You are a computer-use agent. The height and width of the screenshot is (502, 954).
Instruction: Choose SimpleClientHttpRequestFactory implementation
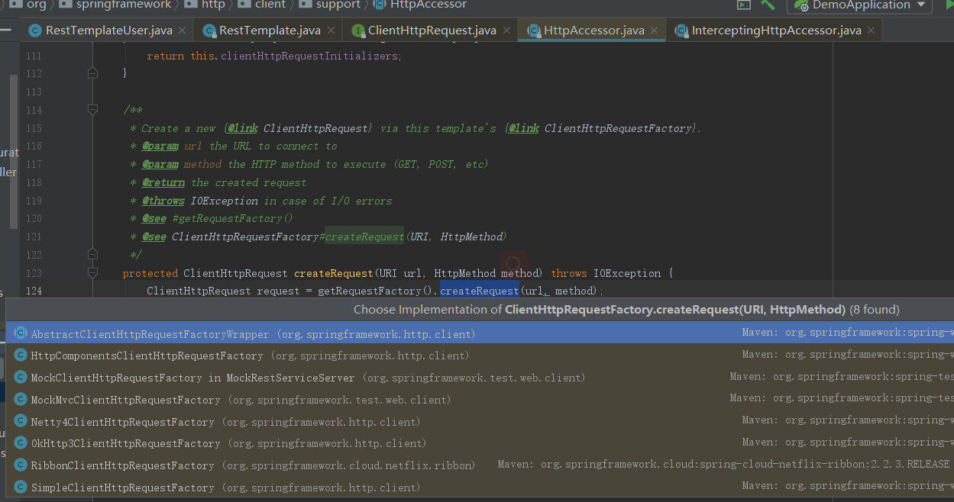click(x=480, y=488)
